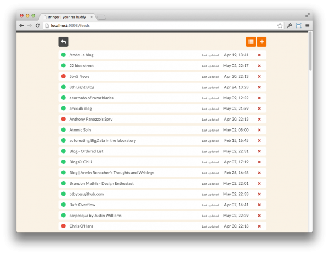
Task: Open 'Armin Ronacher's Thoughts and Writings' link
Action: (x=112, y=173)
